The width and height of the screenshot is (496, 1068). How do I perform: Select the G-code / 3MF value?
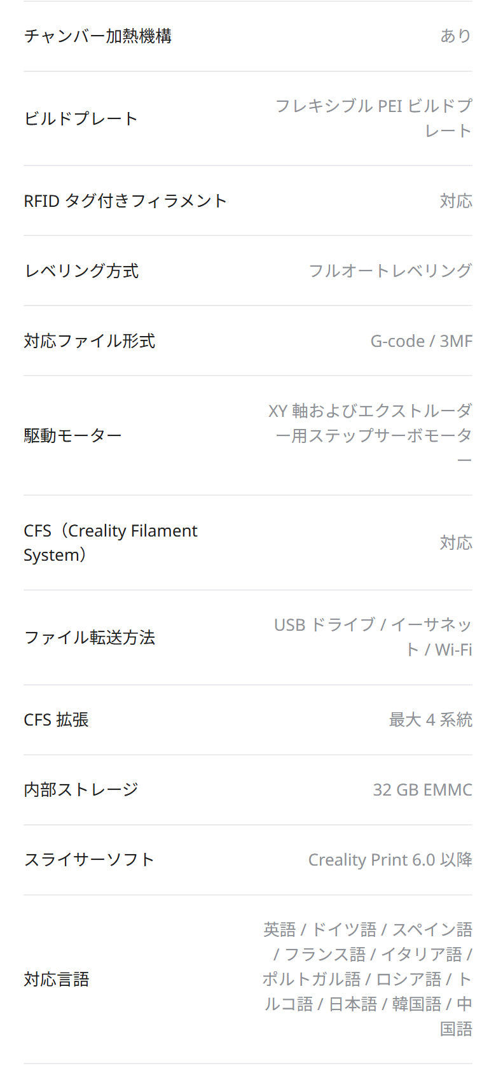(421, 341)
